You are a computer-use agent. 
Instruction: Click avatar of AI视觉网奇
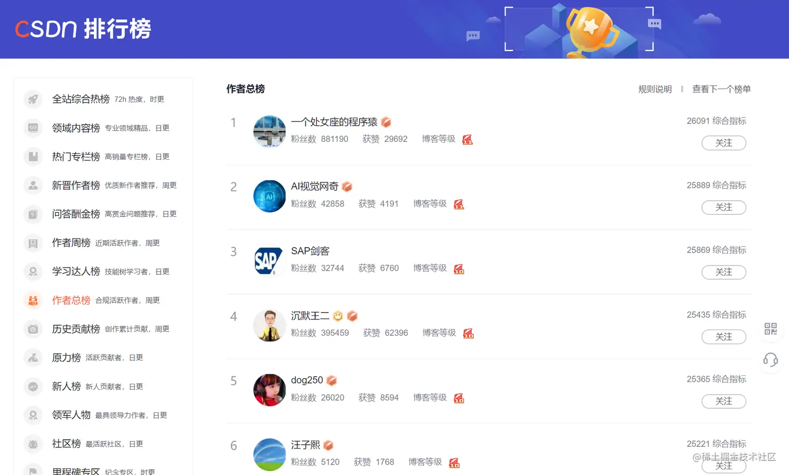pyautogui.click(x=269, y=196)
